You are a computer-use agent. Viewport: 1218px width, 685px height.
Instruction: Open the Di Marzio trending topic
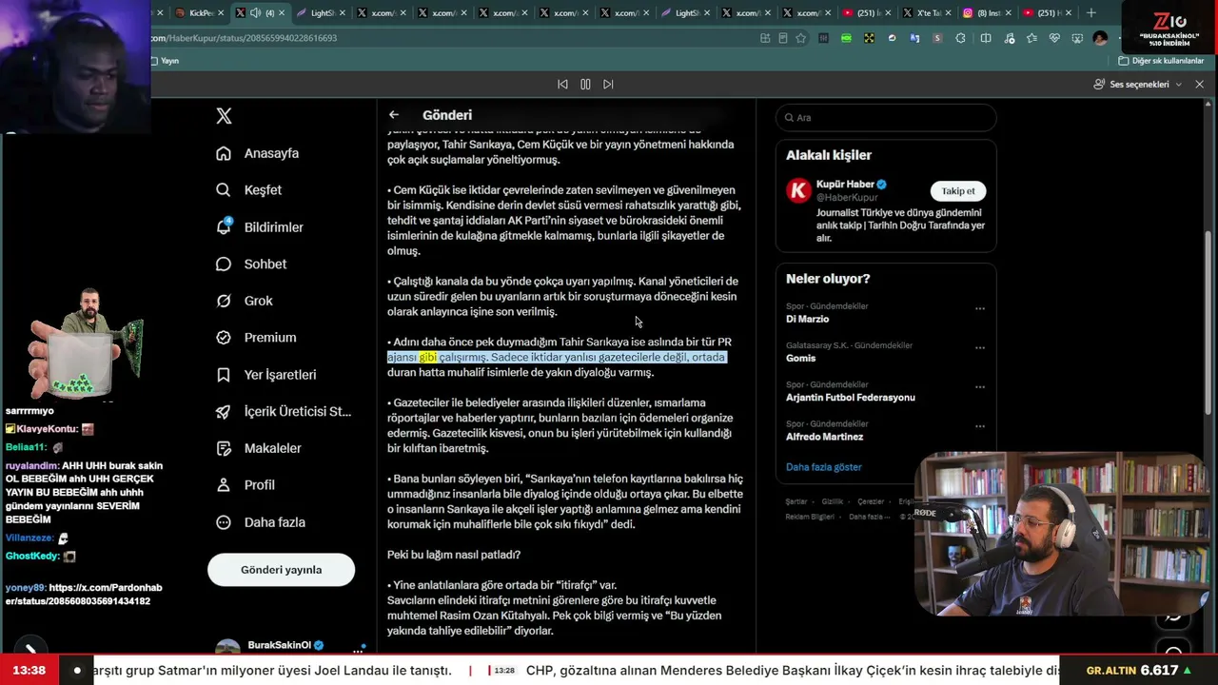[807, 319]
